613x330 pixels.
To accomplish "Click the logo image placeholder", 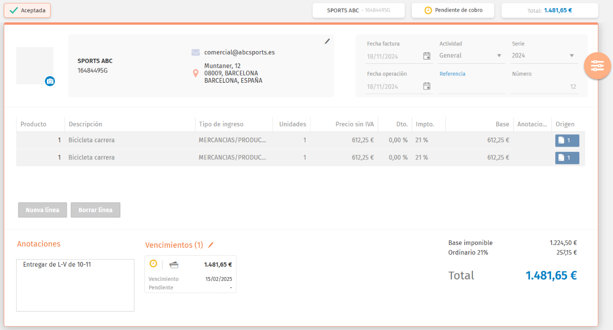I will click(35, 66).
